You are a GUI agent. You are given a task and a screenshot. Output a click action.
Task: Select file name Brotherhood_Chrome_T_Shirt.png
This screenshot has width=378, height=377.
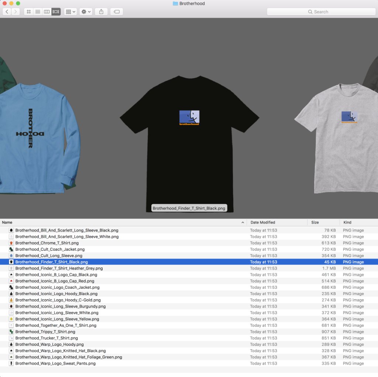[47, 243]
